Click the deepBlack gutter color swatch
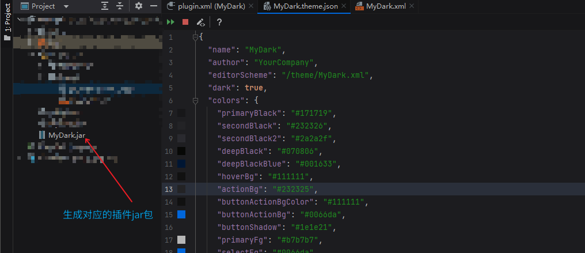The image size is (585, 253). pos(181,151)
